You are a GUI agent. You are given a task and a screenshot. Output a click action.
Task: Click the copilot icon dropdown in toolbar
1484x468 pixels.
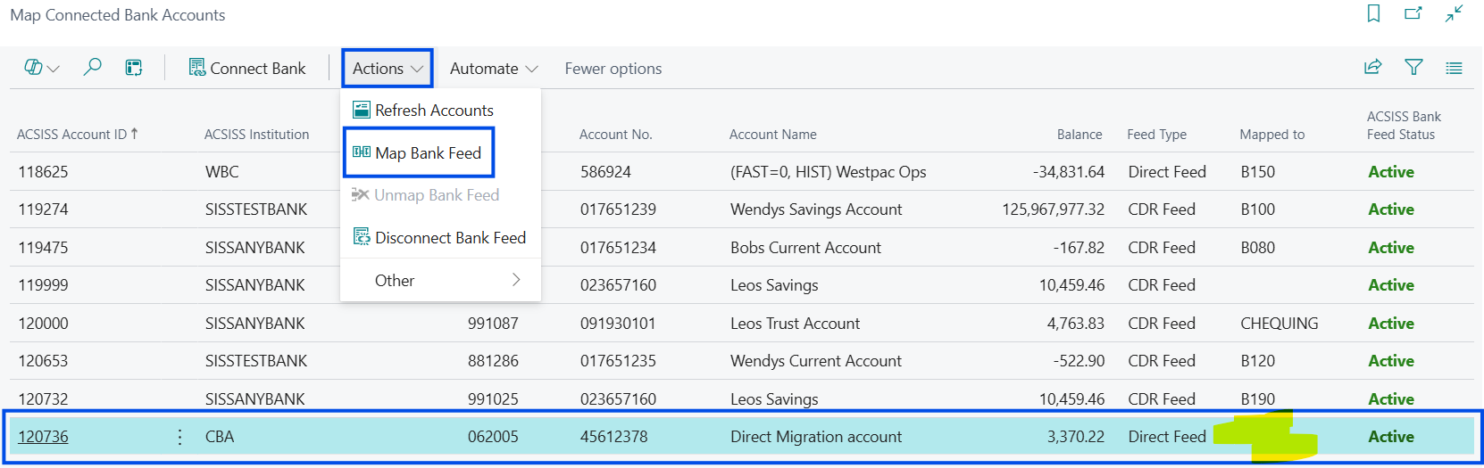point(41,68)
